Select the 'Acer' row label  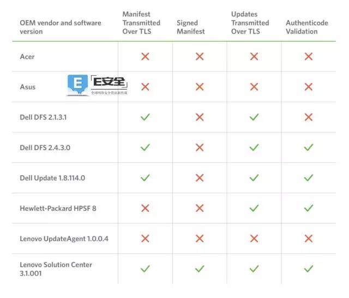point(27,57)
